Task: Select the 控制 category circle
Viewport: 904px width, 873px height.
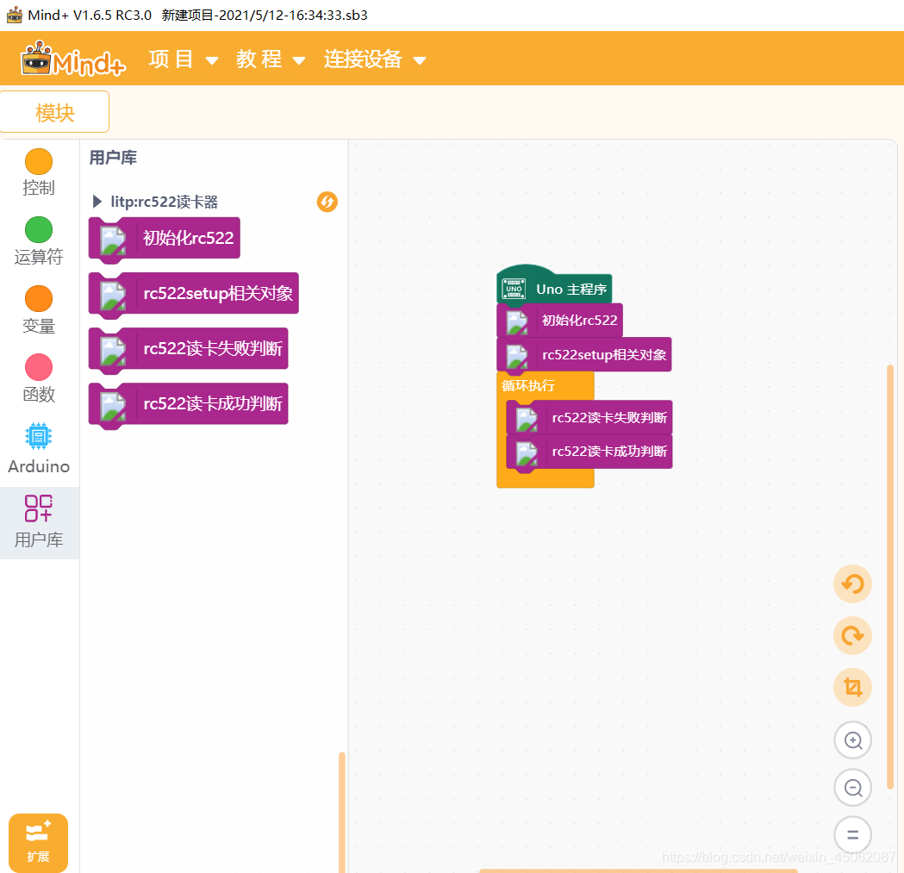Action: tap(39, 161)
